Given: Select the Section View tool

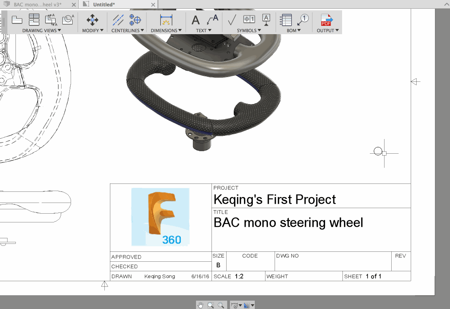Looking at the screenshot, I should click(51, 20).
